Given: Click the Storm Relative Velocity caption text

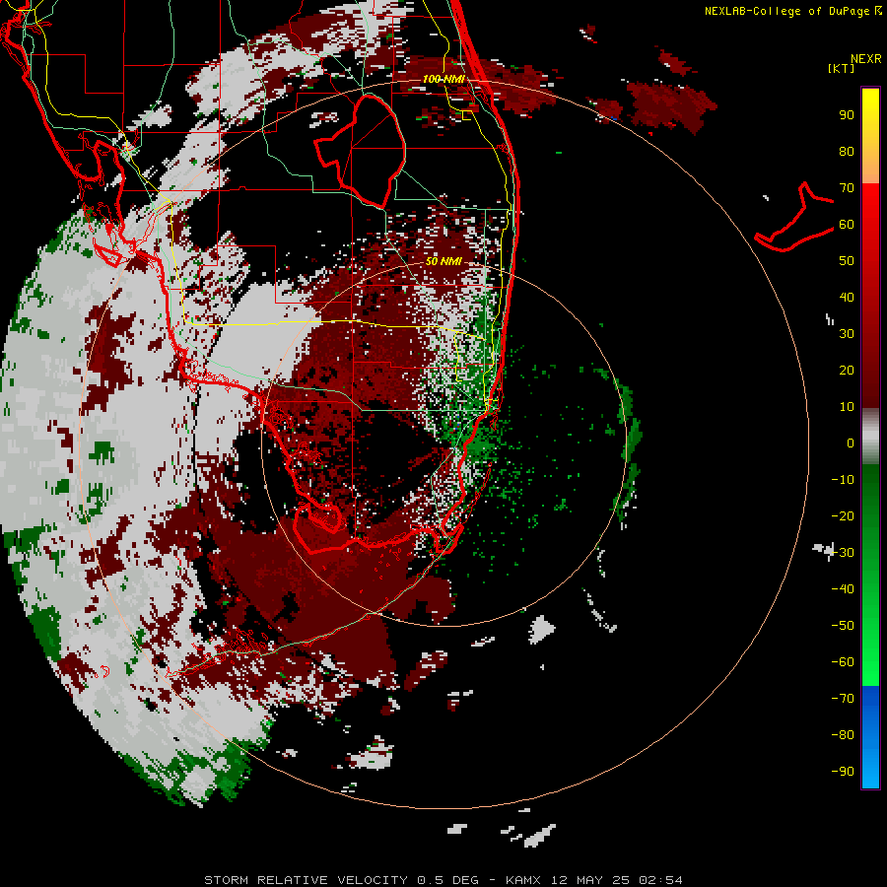Looking at the screenshot, I should 305,880.
